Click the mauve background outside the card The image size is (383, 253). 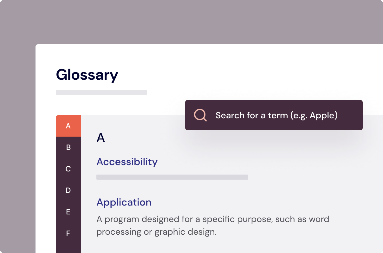[190, 22]
